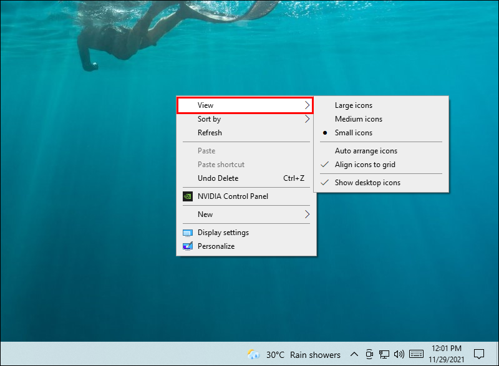Open the Action Center notifications icon
499x366 pixels.
point(479,354)
